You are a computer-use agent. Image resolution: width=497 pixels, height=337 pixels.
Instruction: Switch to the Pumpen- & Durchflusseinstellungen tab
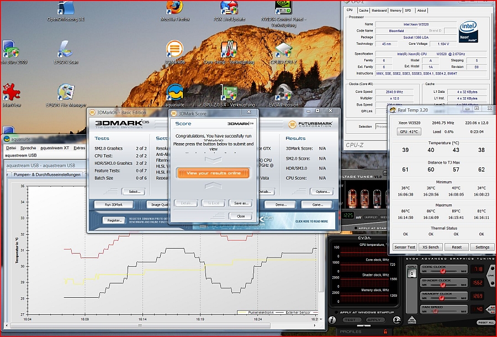[x=47, y=175]
